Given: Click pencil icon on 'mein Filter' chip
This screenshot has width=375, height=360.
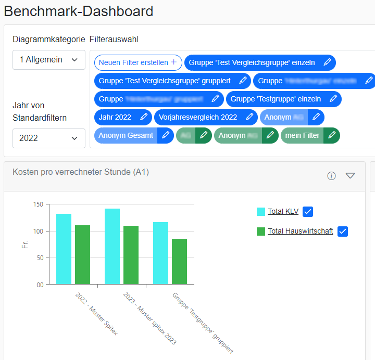Looking at the screenshot, I should [x=332, y=135].
